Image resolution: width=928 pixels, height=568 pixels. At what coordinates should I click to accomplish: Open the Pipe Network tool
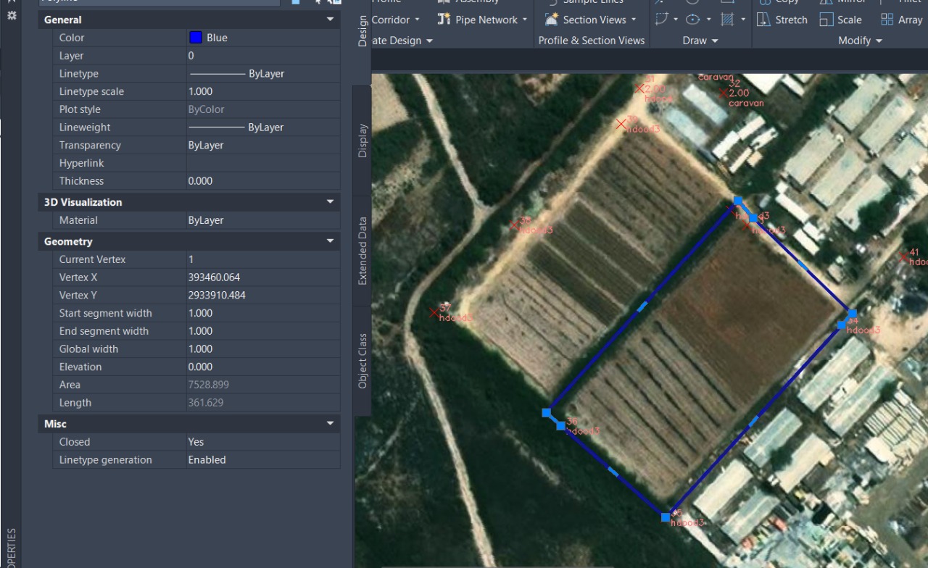click(444, 20)
